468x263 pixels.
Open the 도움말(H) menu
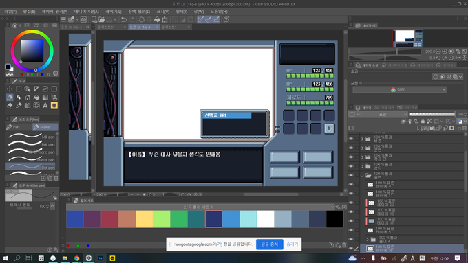219,11
